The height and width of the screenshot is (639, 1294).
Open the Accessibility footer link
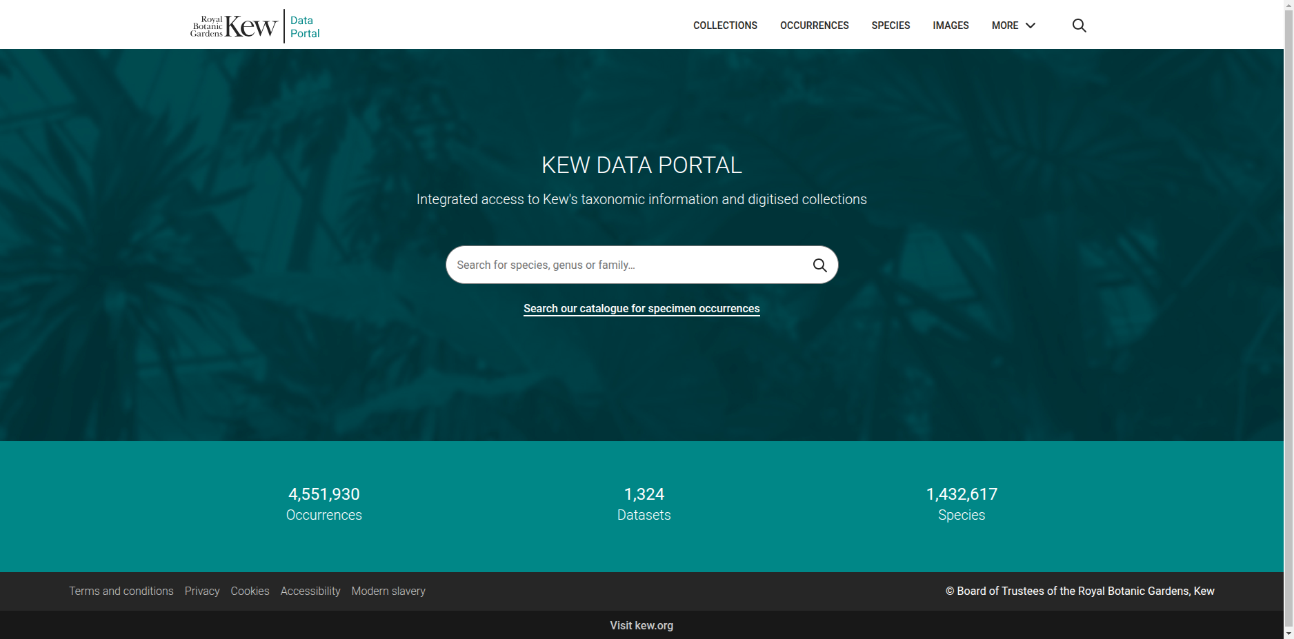coord(310,591)
